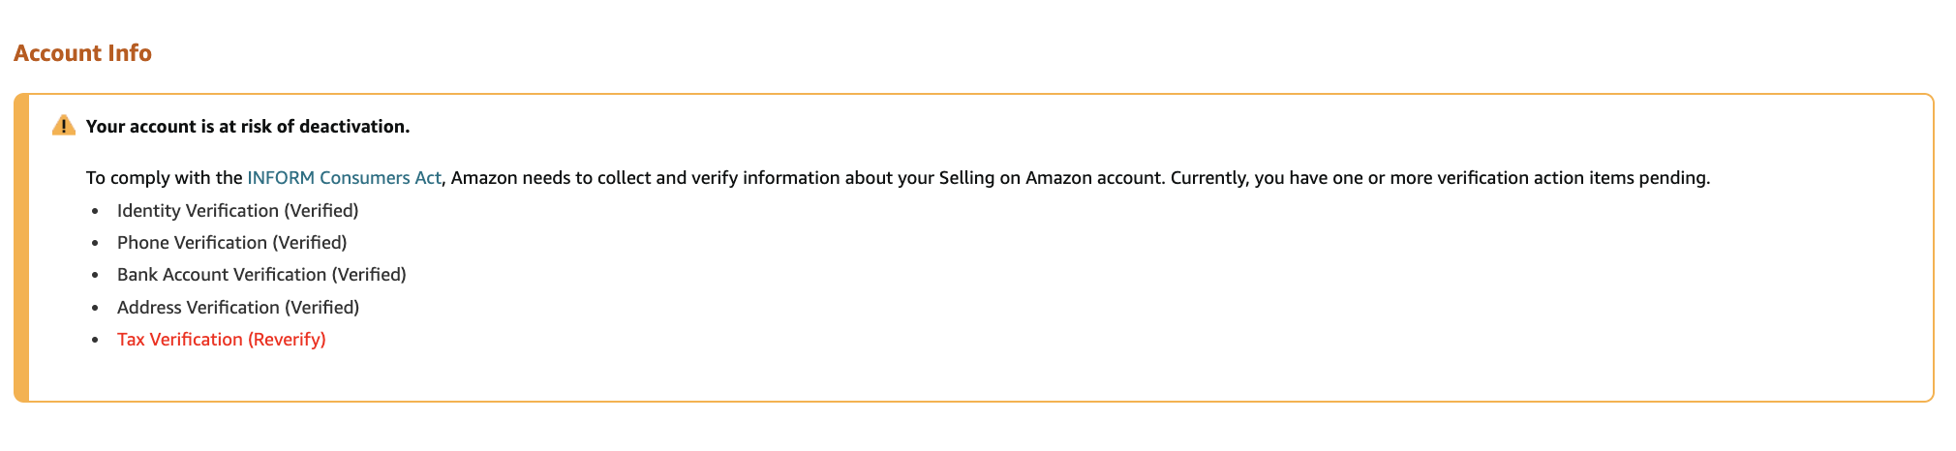
Task: Click the orange warning triangle icon
Action: click(x=64, y=126)
